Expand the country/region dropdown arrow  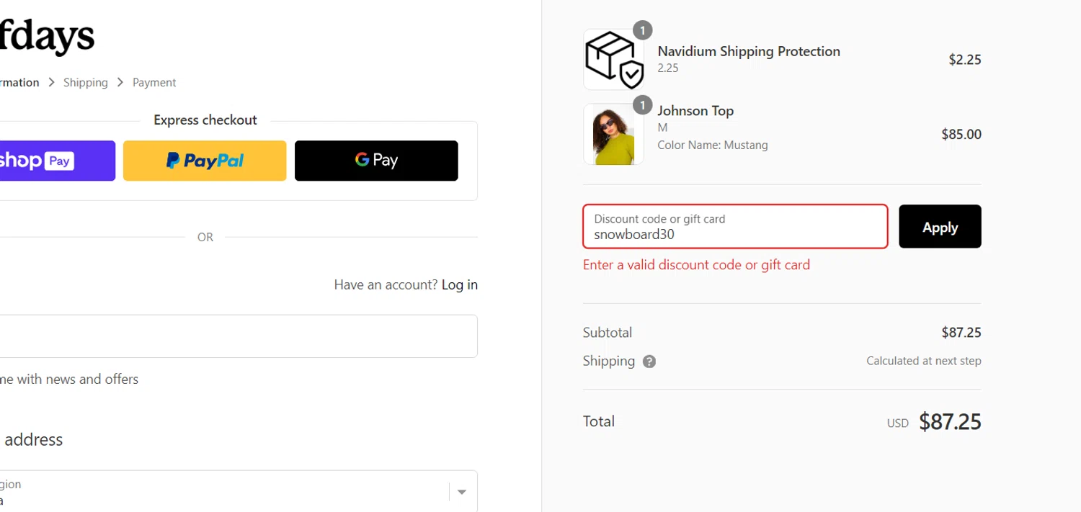(462, 492)
